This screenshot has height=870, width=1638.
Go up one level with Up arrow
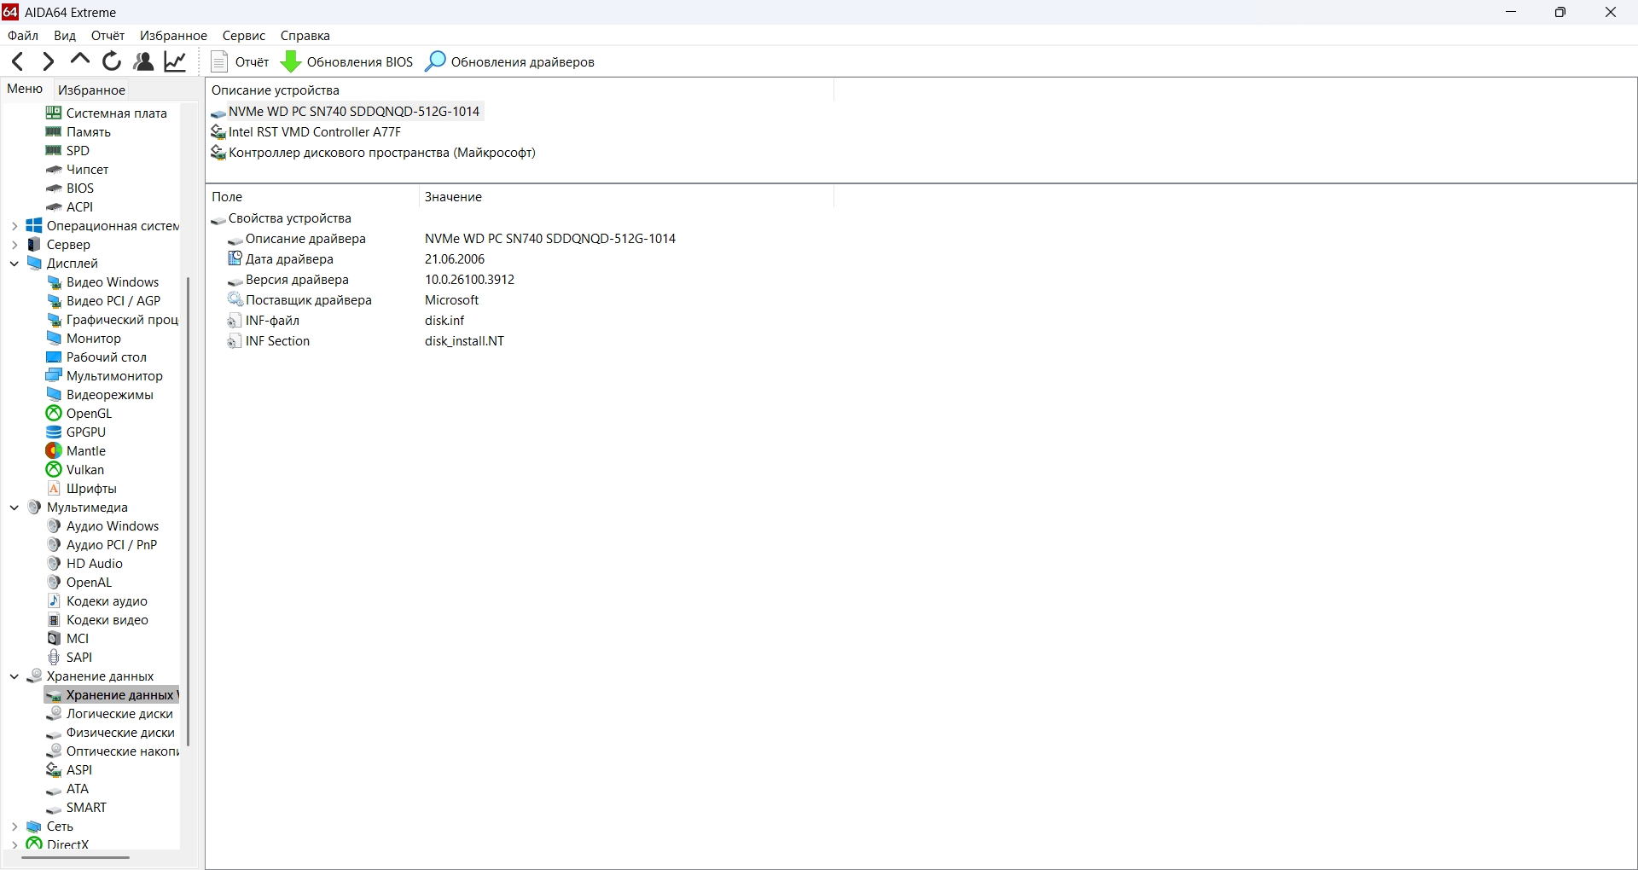pos(80,60)
